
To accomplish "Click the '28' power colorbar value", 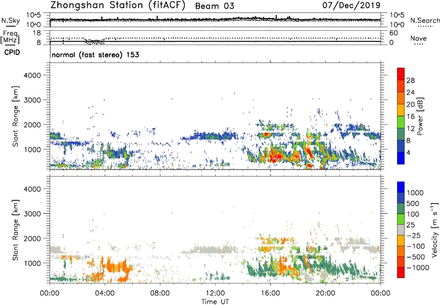I will (x=410, y=80).
